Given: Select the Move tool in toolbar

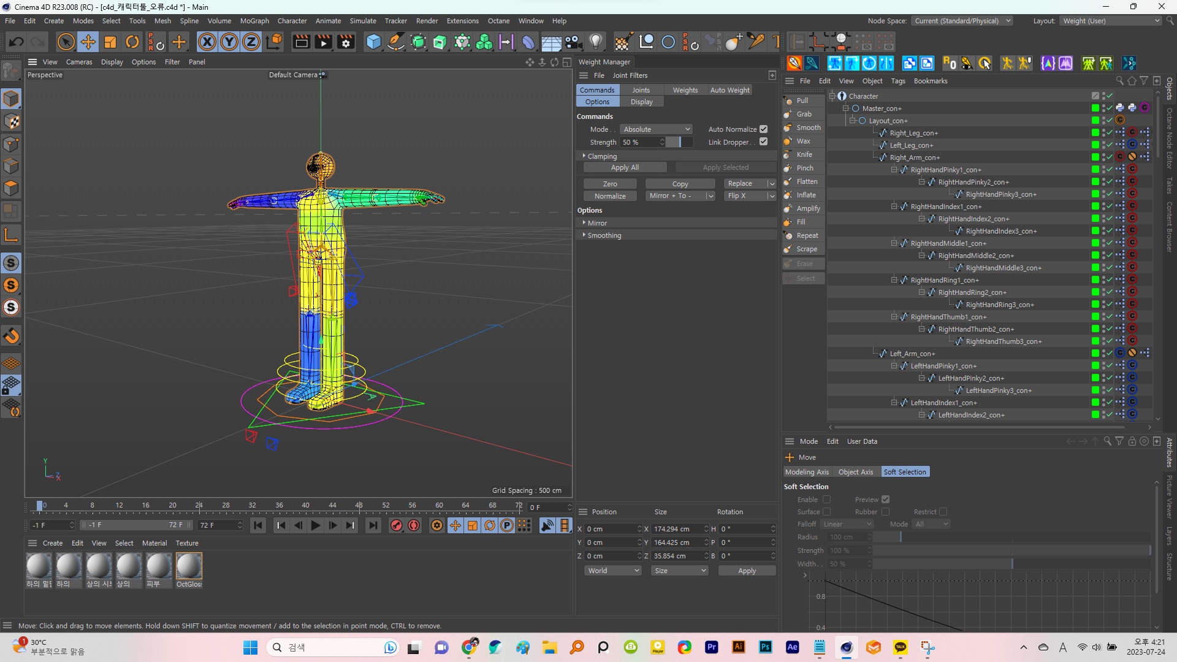Looking at the screenshot, I should point(87,42).
